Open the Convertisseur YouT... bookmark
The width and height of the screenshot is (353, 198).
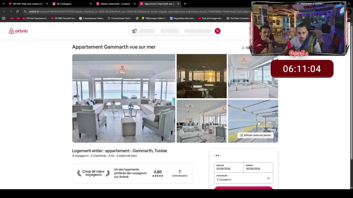click(120, 18)
